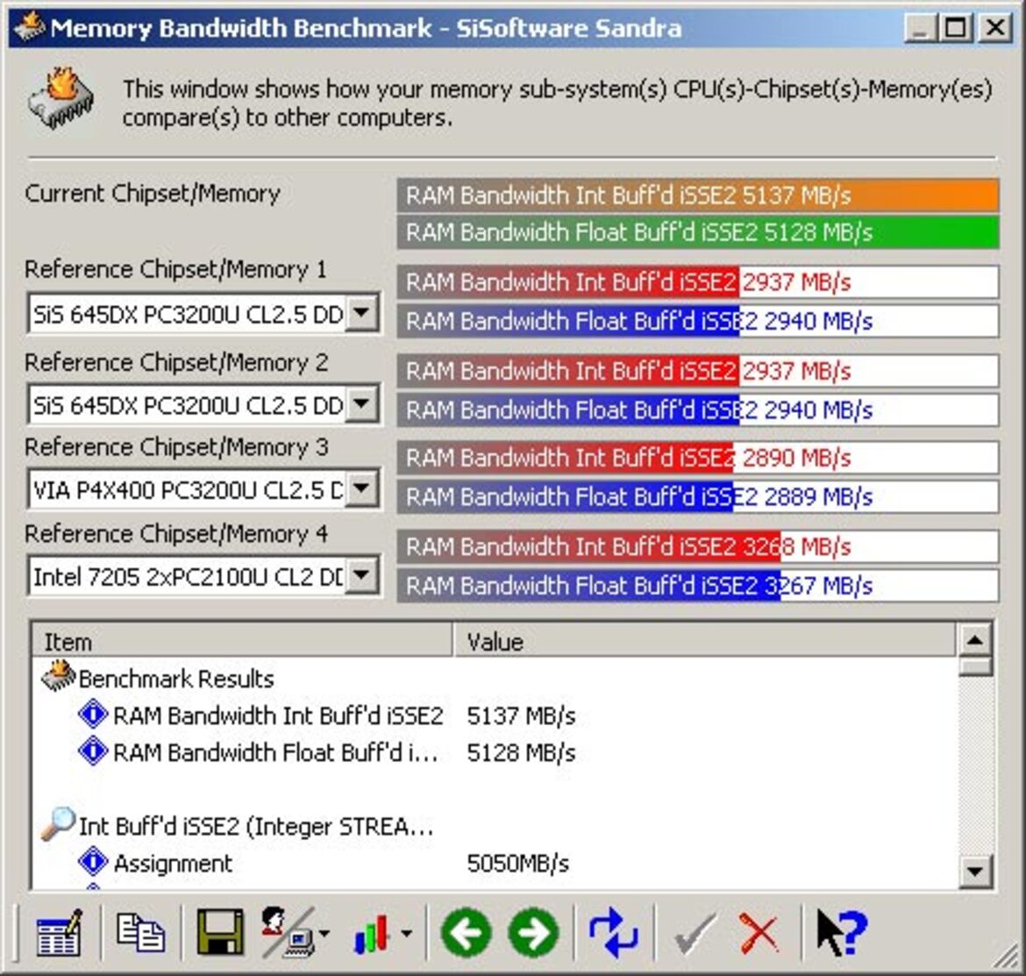1026x976 pixels.
Task: Click info icon beside Assignment row
Action: (93, 862)
